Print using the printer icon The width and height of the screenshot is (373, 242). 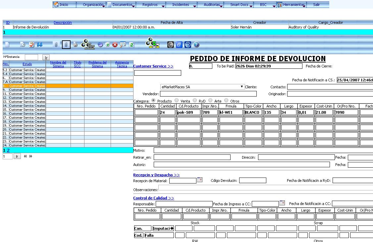point(75,44)
